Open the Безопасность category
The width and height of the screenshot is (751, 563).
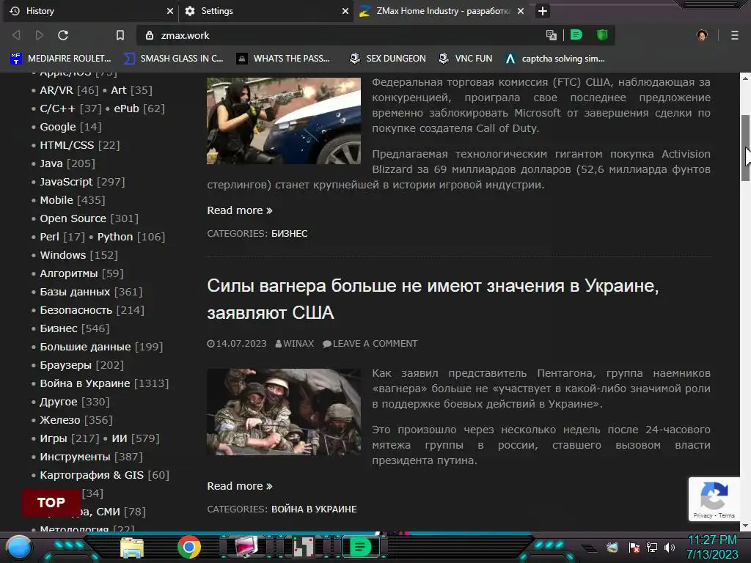(76, 310)
